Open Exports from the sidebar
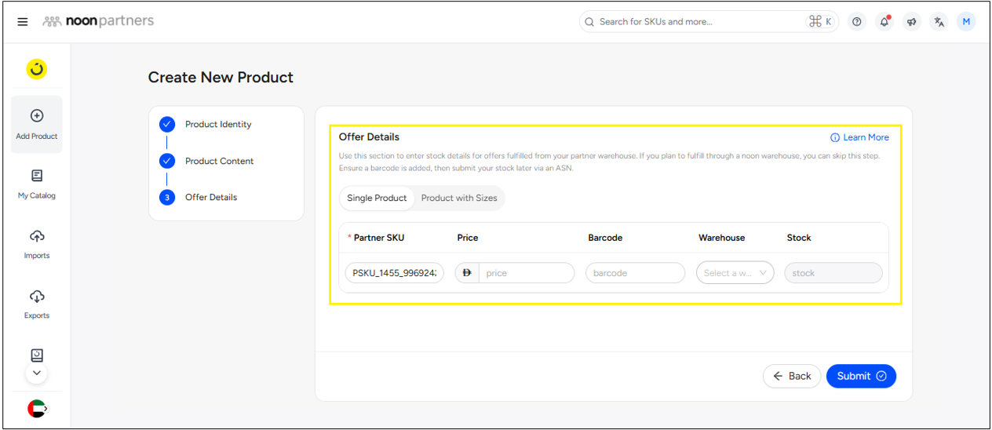 37,304
